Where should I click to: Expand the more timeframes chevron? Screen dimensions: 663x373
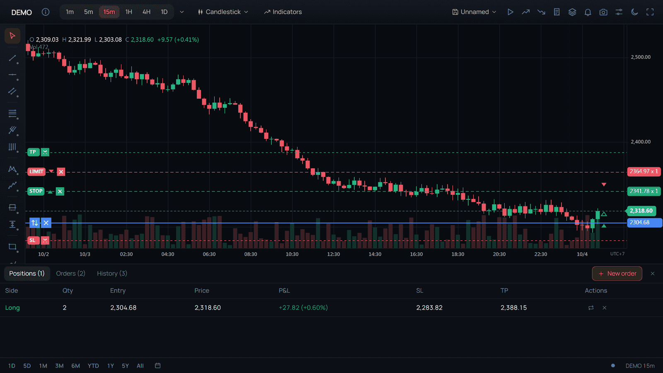click(x=182, y=12)
